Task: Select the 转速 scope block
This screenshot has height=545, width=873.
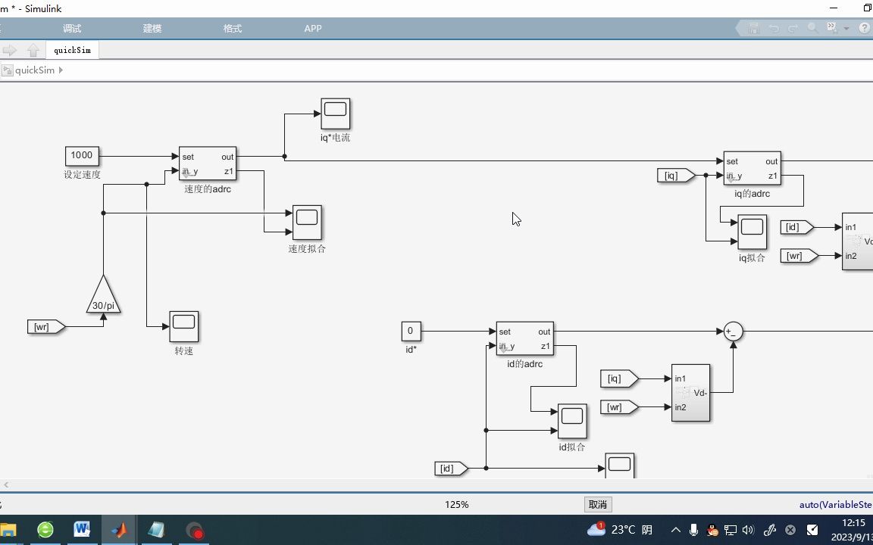Action: tap(183, 326)
